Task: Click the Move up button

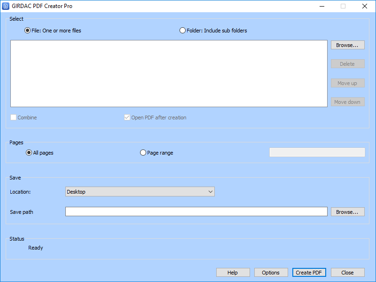Action: tap(348, 83)
